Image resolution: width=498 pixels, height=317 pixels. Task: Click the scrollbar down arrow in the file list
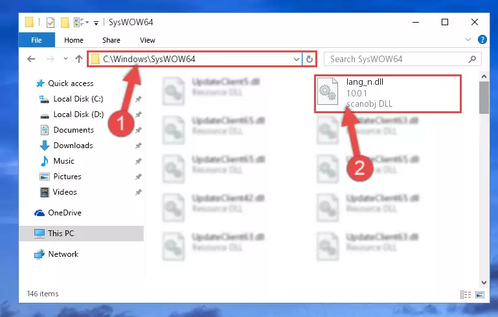click(484, 283)
